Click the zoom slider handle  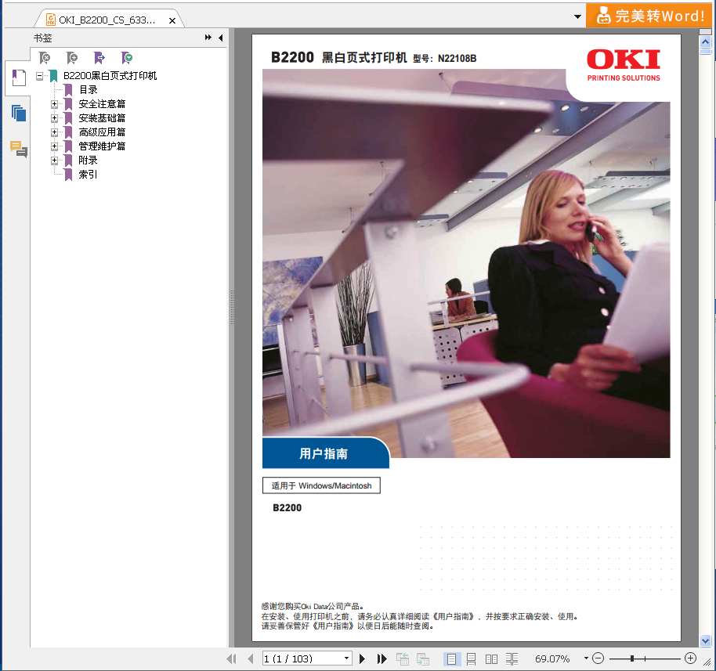coord(632,658)
